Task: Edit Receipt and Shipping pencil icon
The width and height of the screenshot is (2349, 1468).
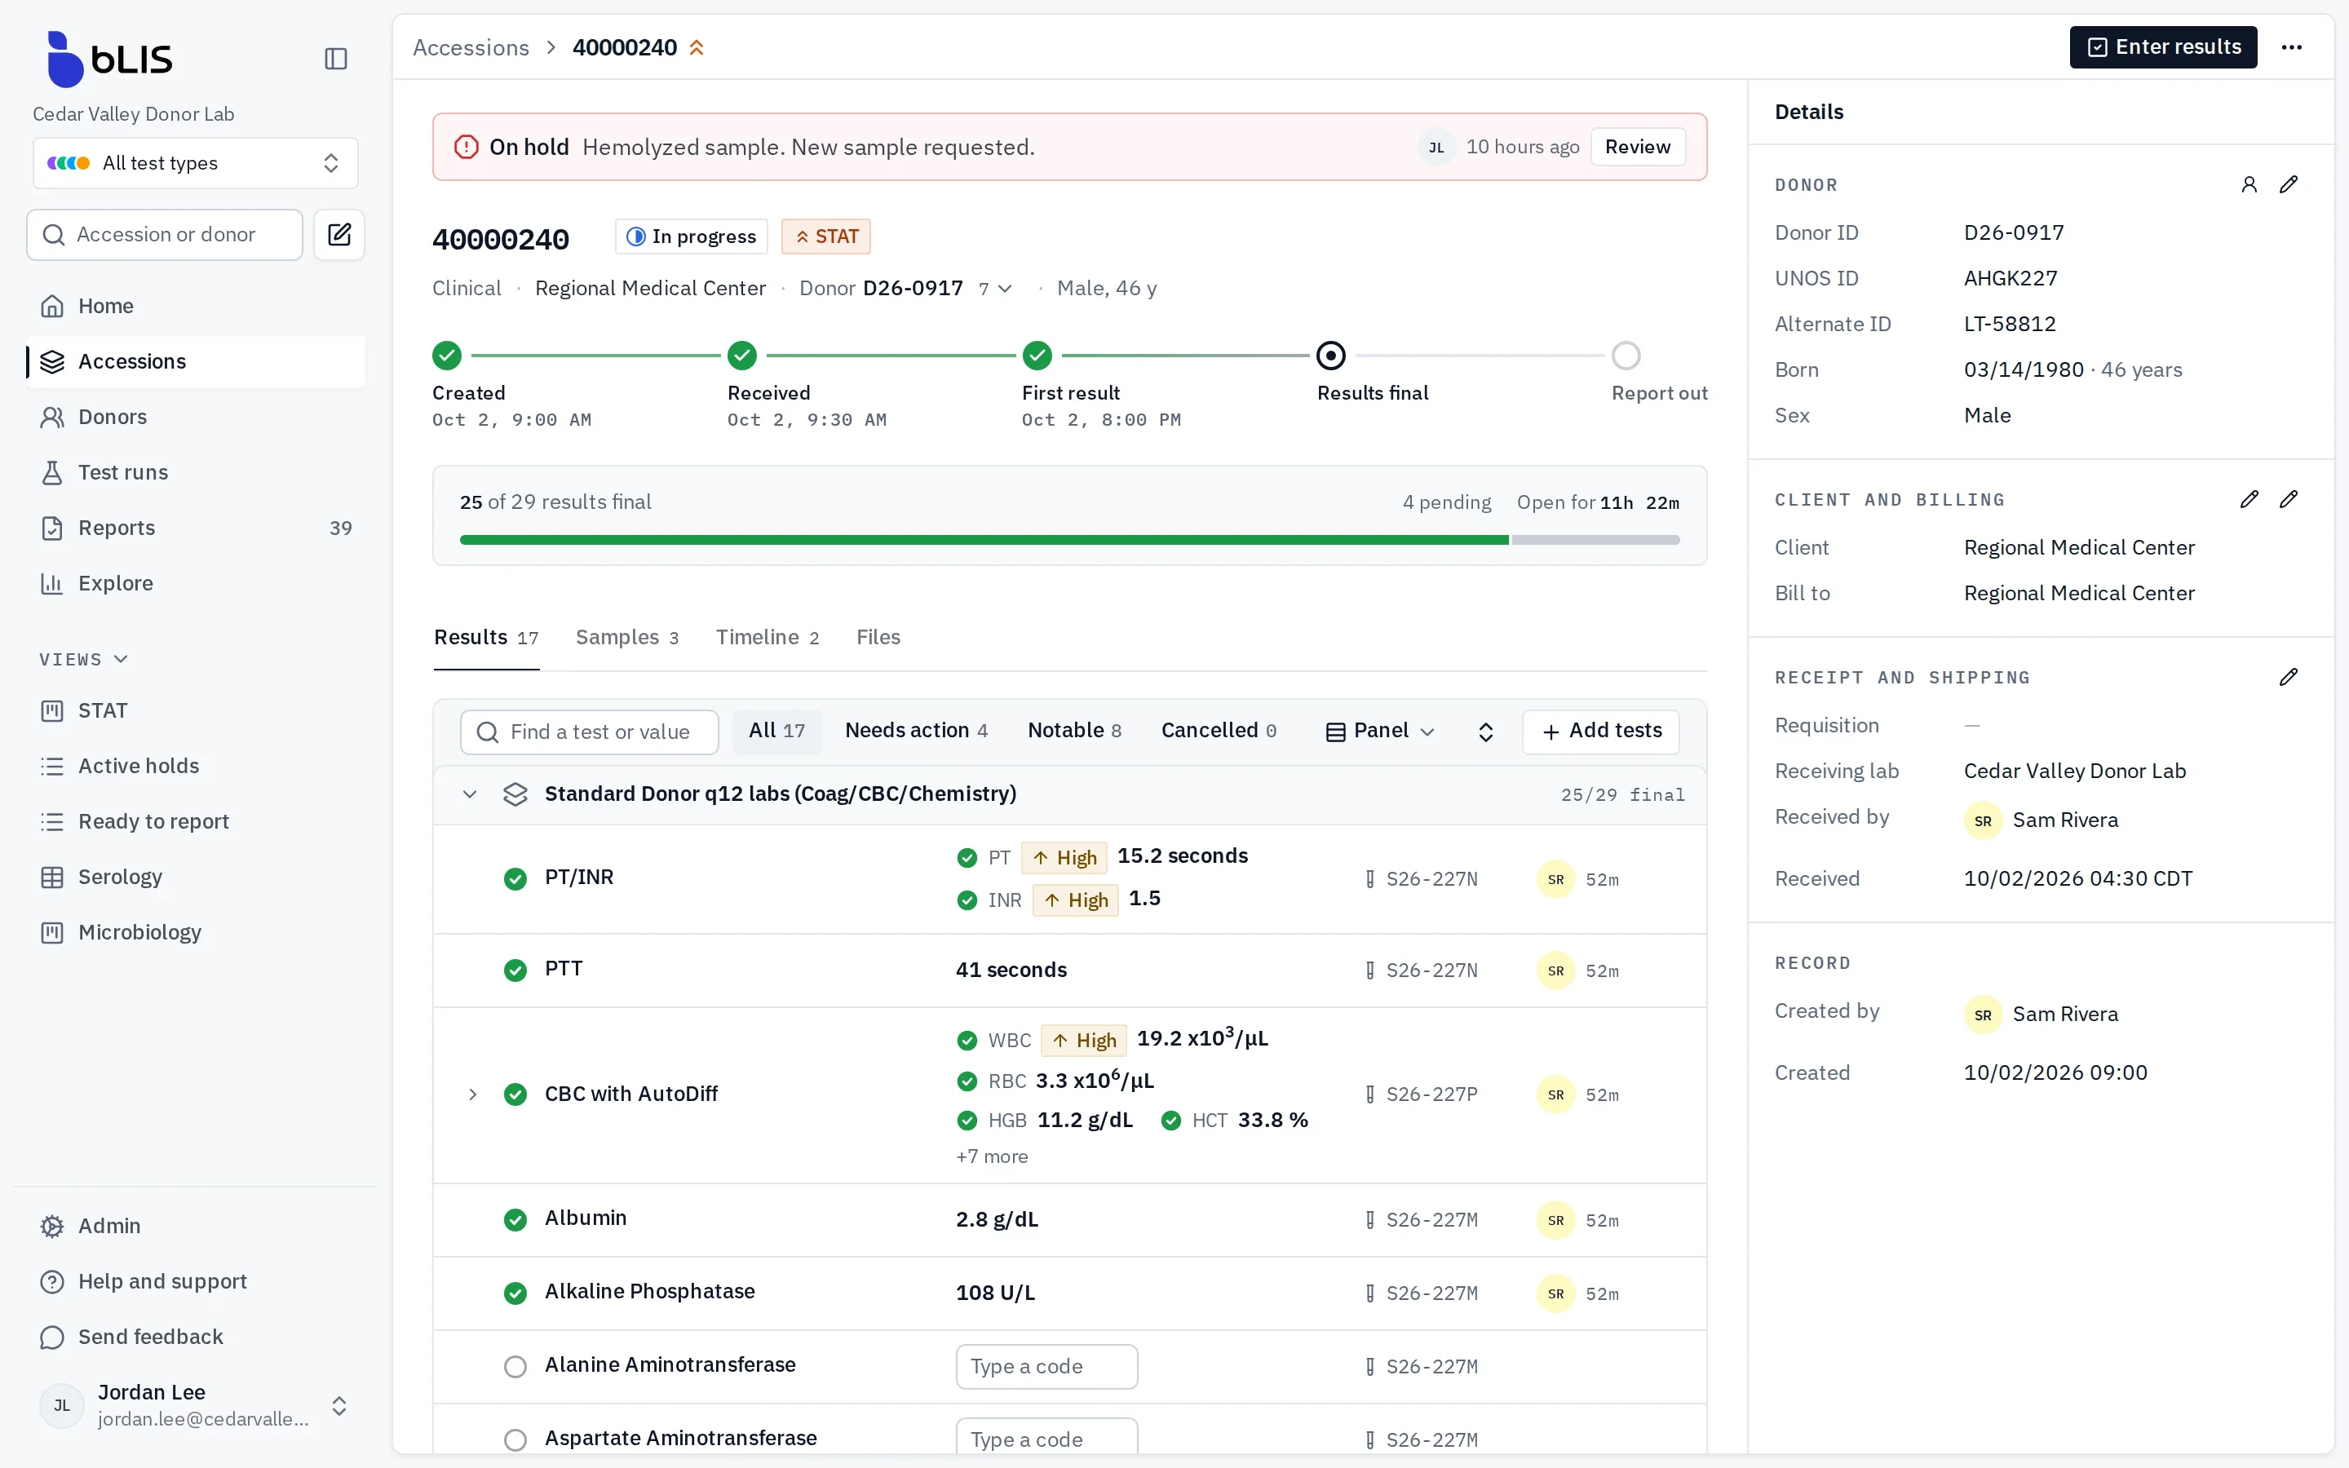Action: pyautogui.click(x=2288, y=677)
